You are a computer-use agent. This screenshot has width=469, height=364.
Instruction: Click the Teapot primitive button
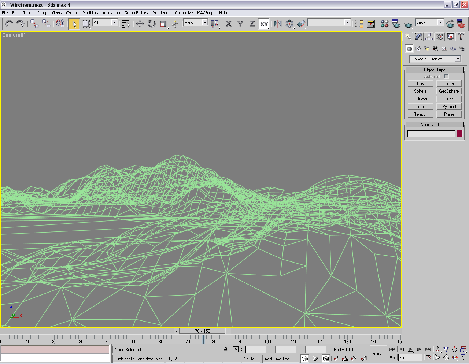click(x=420, y=114)
